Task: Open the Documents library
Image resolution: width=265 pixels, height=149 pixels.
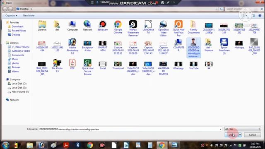Action: 17,55
